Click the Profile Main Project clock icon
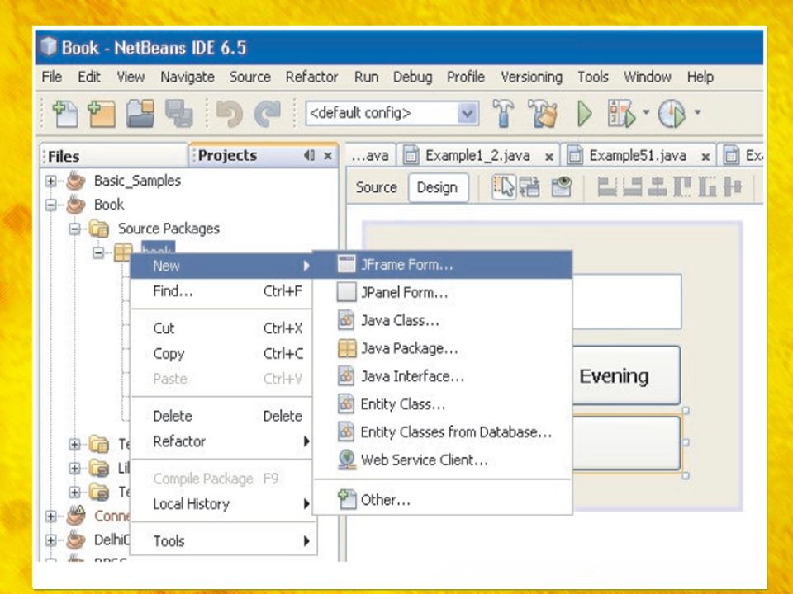 [672, 113]
